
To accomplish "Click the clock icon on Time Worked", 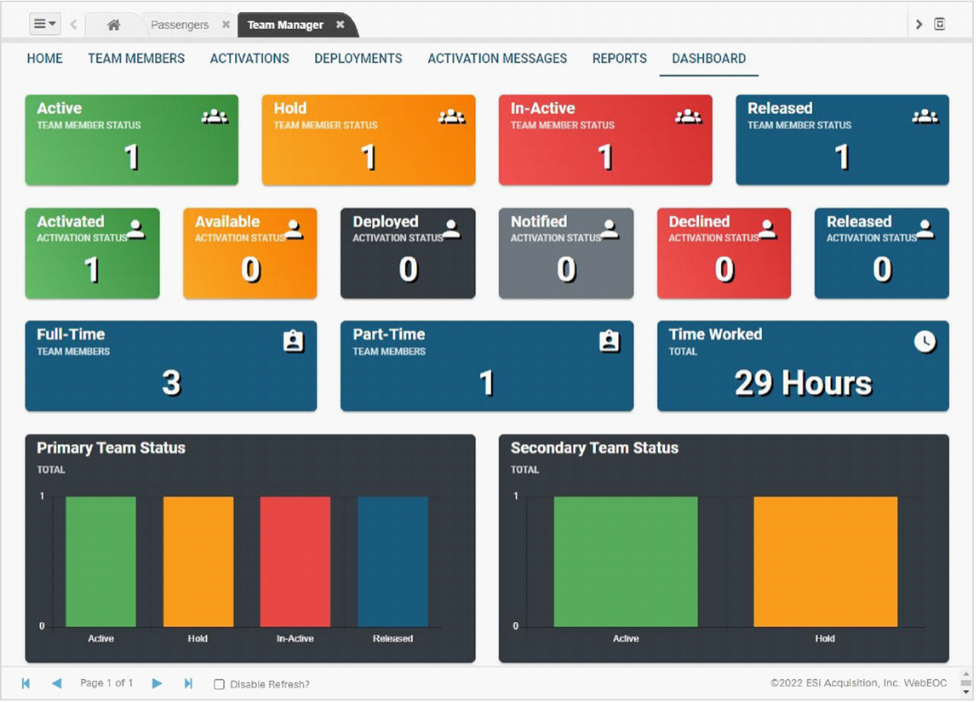I will click(x=925, y=341).
